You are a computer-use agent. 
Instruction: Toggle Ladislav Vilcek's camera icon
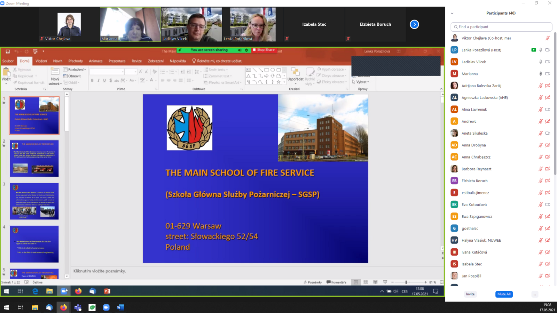point(548,62)
